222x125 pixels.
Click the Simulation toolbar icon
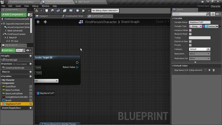click(78, 11)
